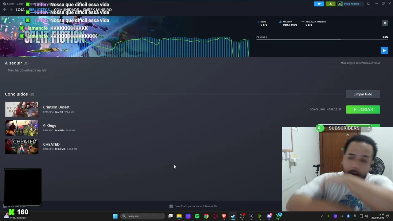Open 9 Kings thumbnail

coord(22,128)
